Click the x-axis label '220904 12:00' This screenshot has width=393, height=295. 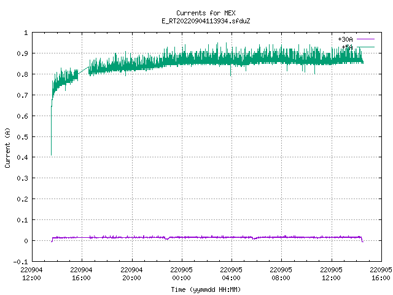point(31,273)
